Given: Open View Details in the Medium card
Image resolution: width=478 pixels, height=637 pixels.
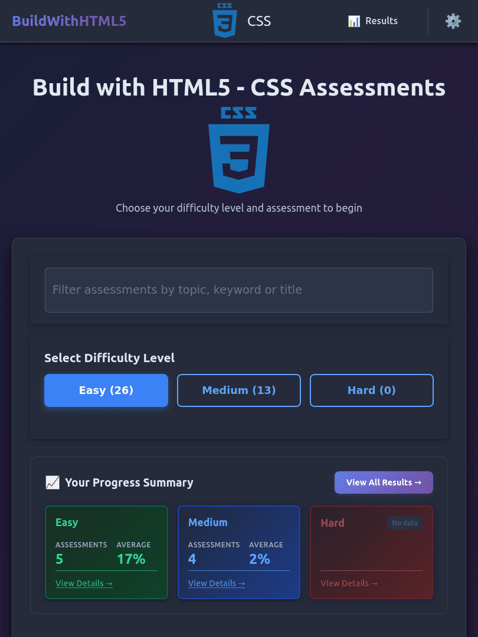Looking at the screenshot, I should pyautogui.click(x=217, y=583).
